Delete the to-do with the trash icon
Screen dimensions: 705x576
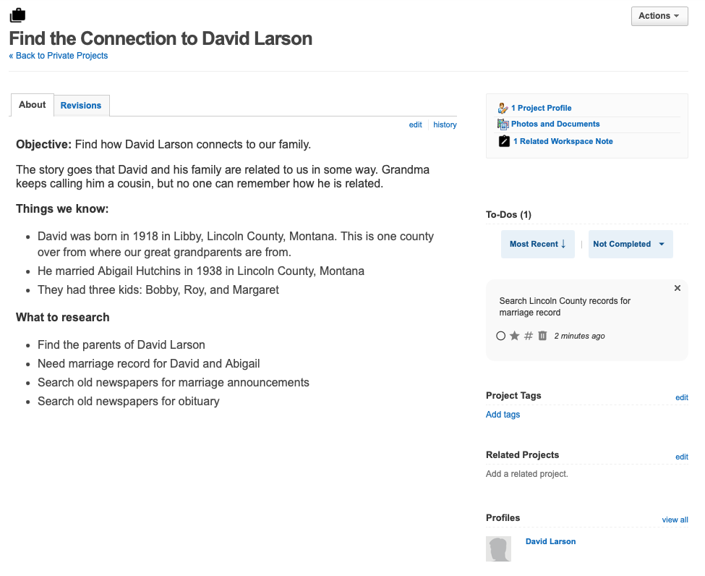click(543, 336)
